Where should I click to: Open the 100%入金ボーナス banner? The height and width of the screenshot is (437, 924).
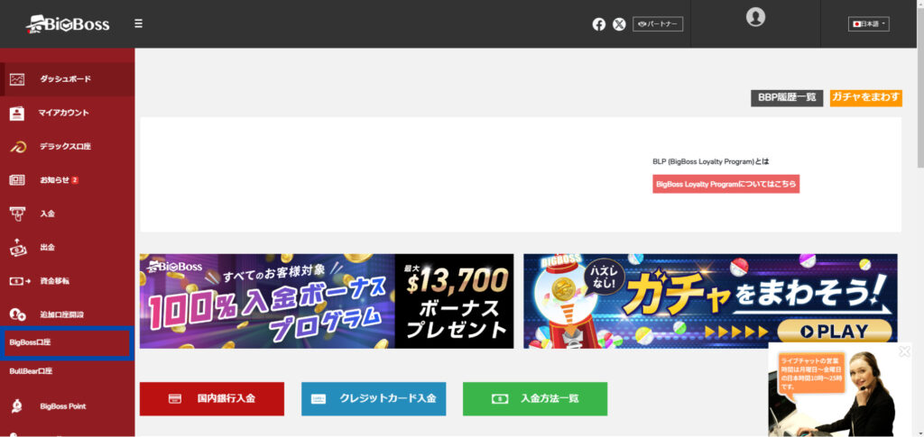click(327, 301)
